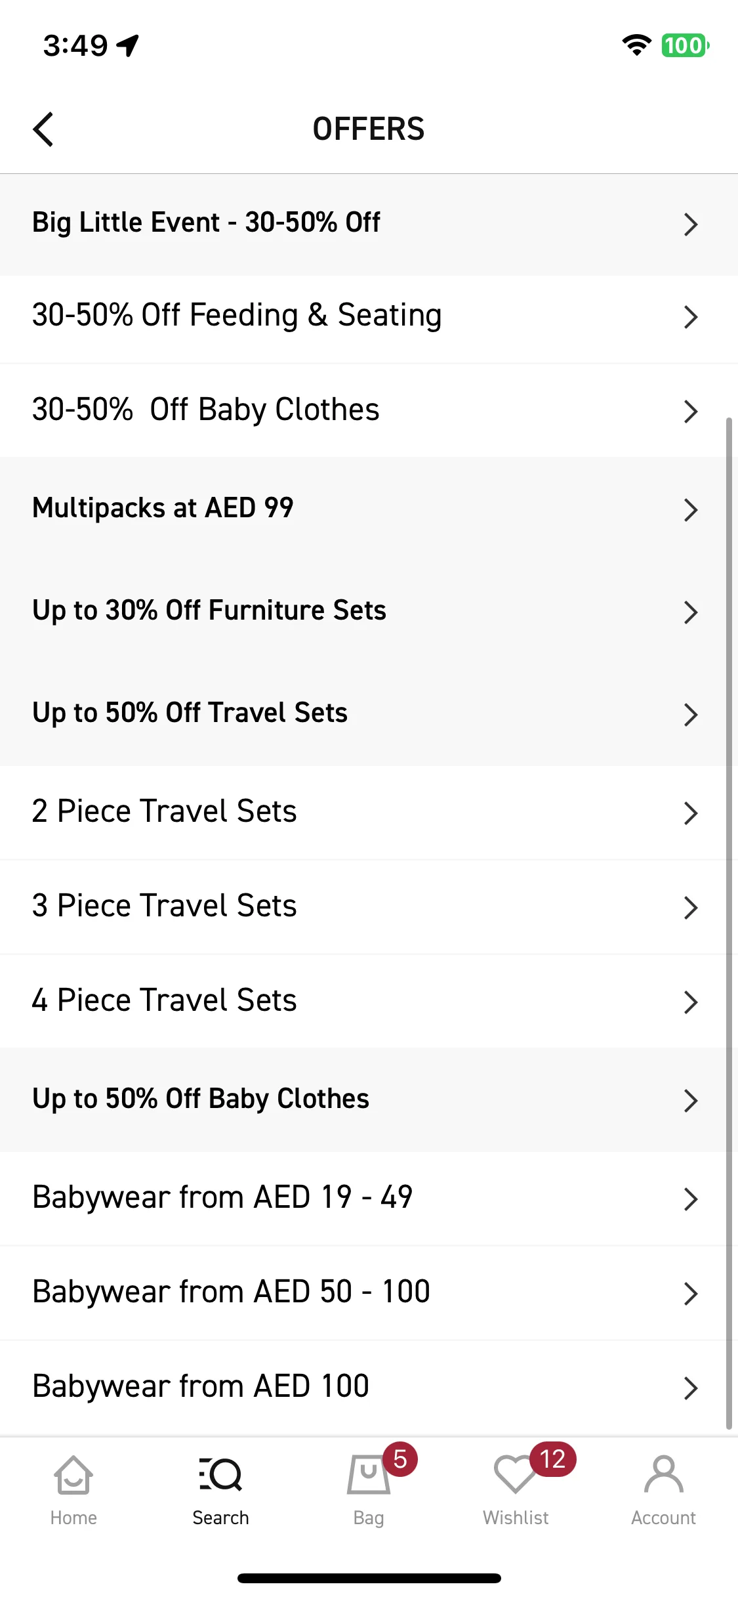Expand Up to 50% Off Travel Sets chevron

690,715
